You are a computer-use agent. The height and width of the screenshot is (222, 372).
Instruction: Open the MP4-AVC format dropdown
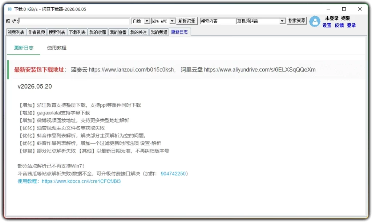pyautogui.click(x=173, y=21)
